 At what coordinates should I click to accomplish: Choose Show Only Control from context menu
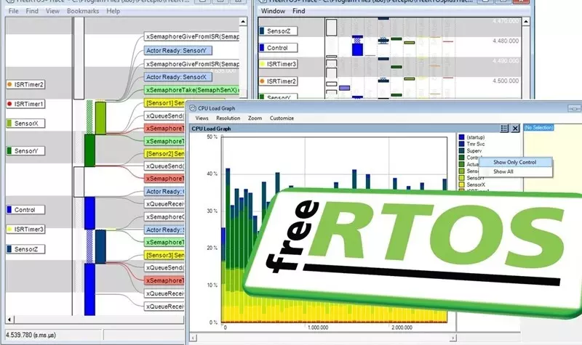click(x=514, y=162)
